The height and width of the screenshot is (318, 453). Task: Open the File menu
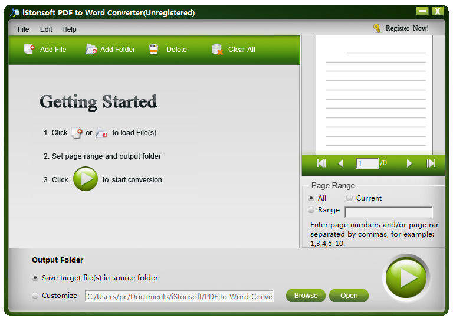(23, 29)
